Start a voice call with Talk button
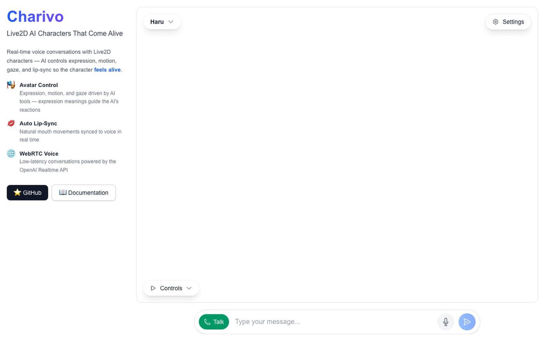Screen dimensions: 545x341 (x=214, y=322)
